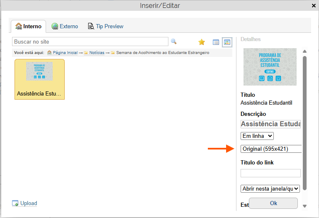Switch to the Tip Preview tab
This screenshot has width=319, height=218.
pyautogui.click(x=105, y=26)
